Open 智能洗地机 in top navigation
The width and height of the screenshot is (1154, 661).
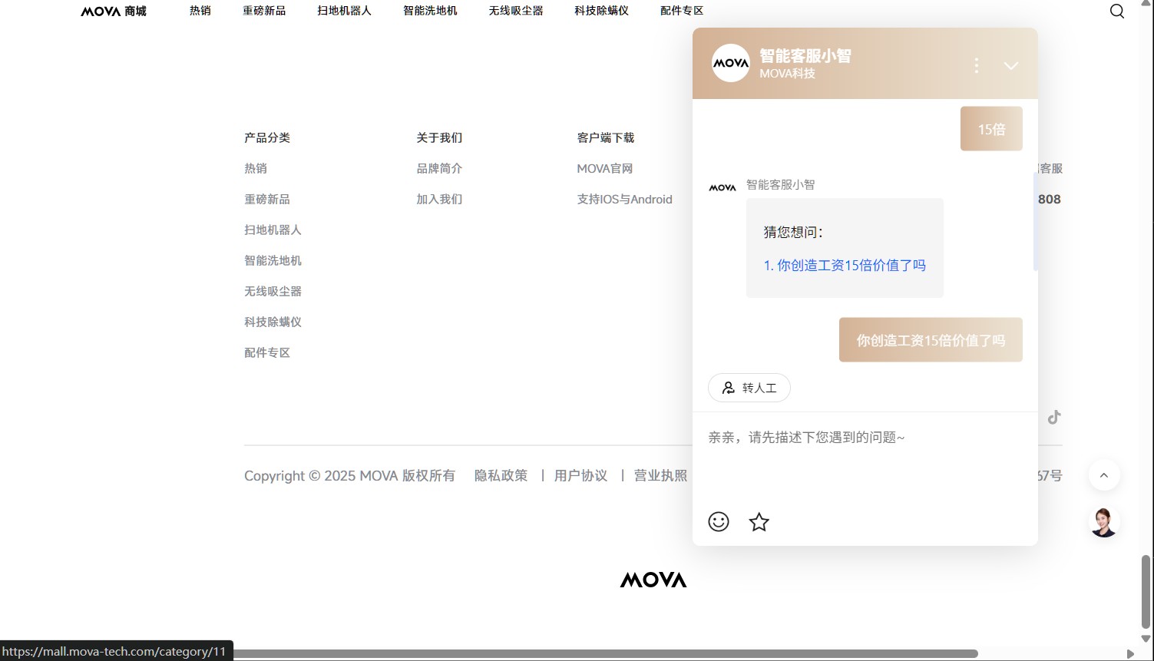click(430, 11)
